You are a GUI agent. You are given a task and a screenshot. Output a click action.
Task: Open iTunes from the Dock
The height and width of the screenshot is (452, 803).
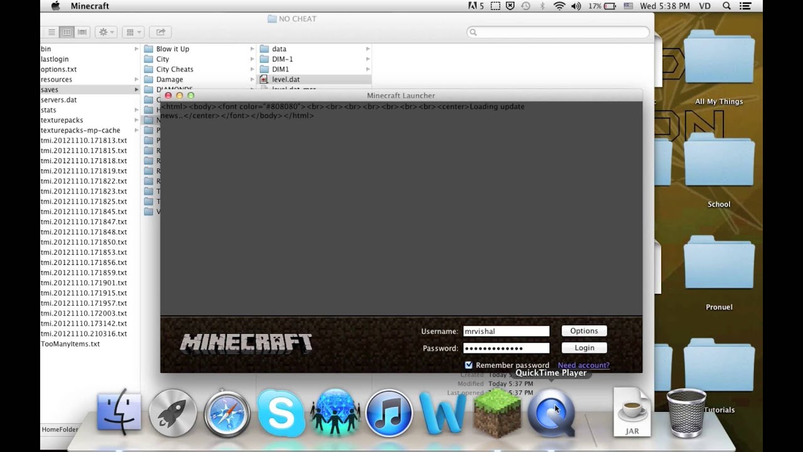click(x=389, y=413)
